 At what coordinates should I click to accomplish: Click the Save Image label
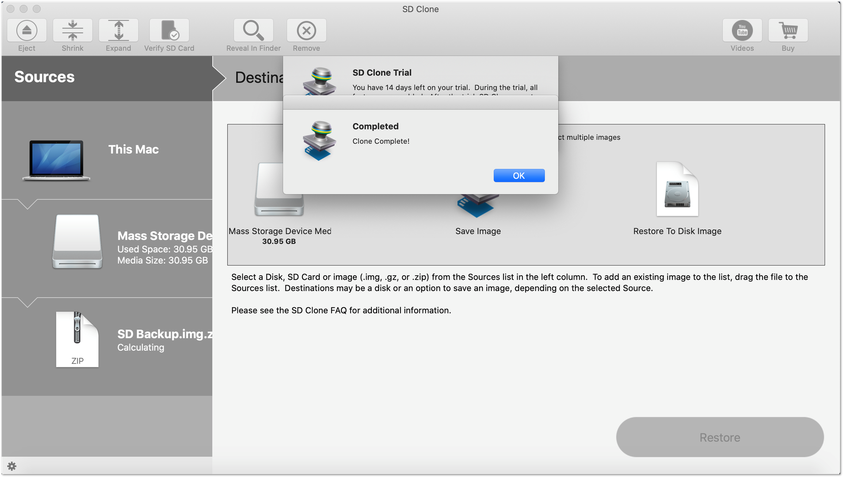(x=478, y=231)
